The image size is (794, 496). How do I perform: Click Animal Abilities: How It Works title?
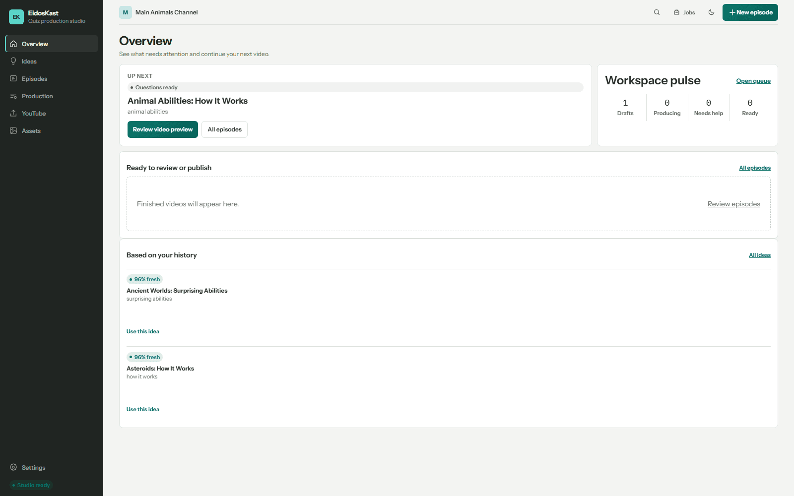click(188, 101)
